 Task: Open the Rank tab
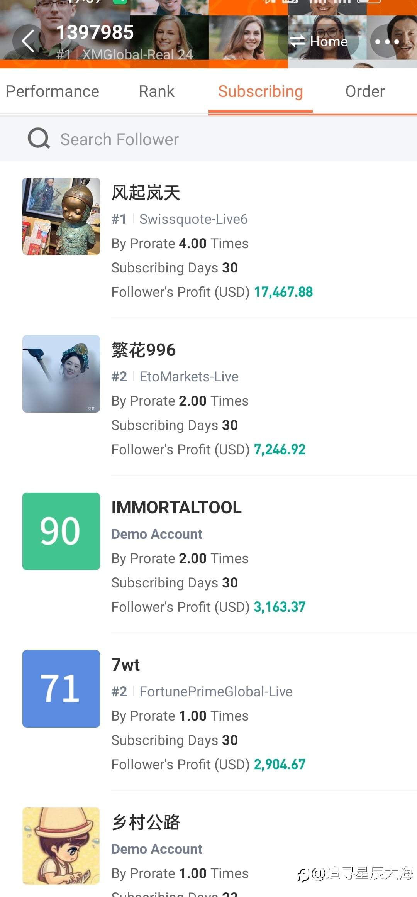click(156, 91)
